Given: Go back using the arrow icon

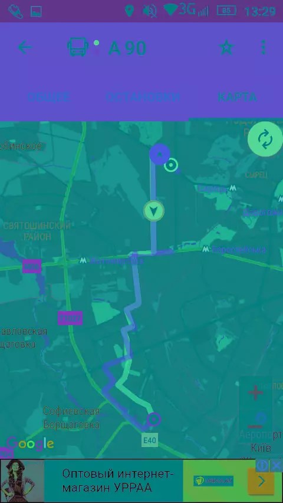Looking at the screenshot, I should pyautogui.click(x=25, y=48).
